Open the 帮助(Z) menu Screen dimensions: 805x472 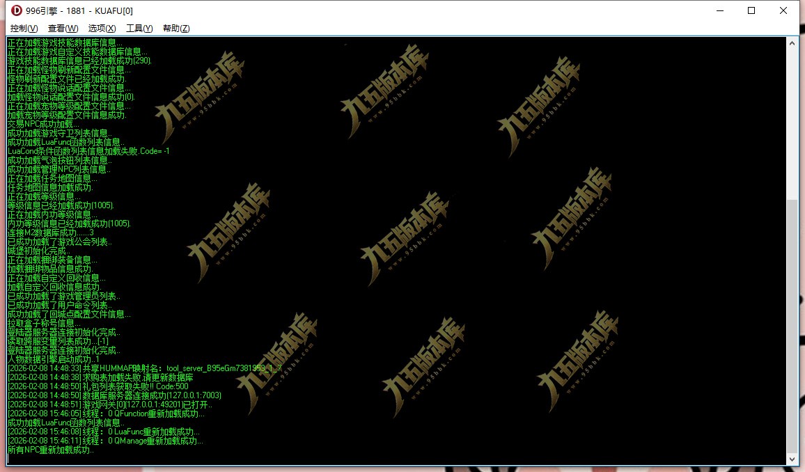(x=177, y=29)
